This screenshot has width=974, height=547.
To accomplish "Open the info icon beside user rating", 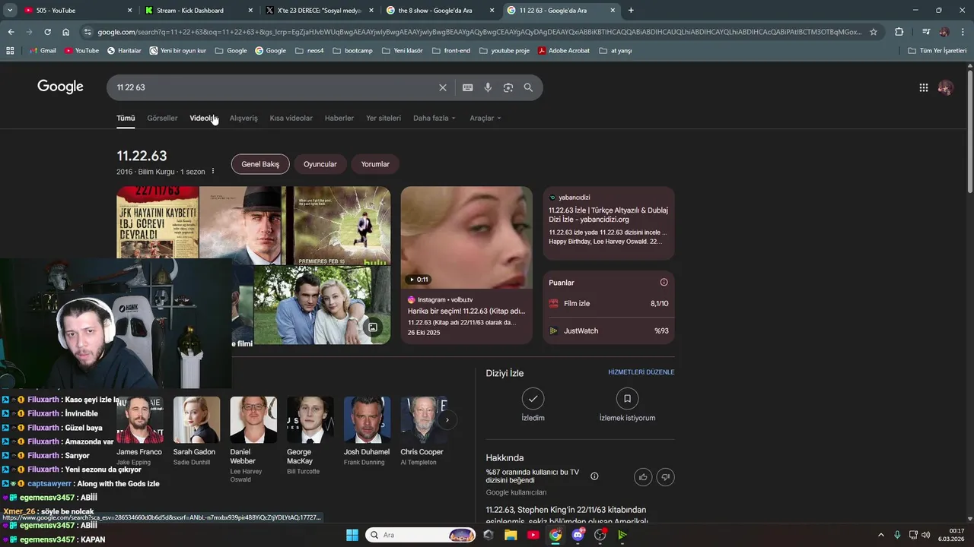I will (594, 476).
